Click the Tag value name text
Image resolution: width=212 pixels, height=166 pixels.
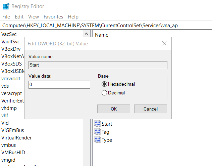click(105, 132)
